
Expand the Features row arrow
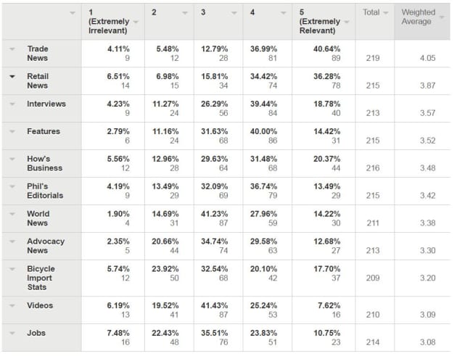click(x=12, y=131)
